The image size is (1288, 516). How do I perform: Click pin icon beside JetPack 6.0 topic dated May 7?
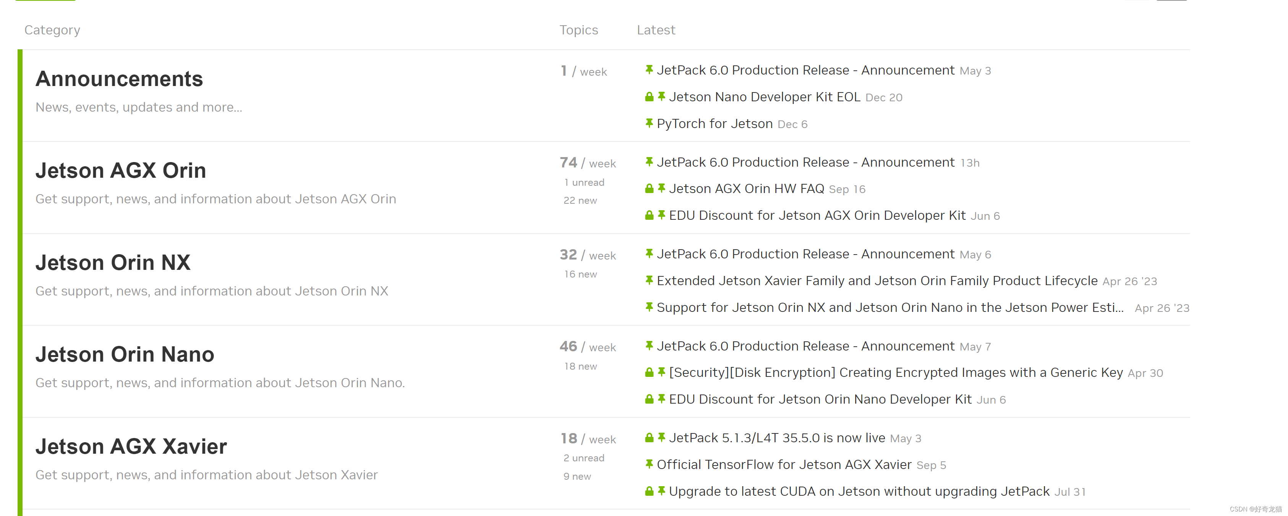(x=649, y=346)
